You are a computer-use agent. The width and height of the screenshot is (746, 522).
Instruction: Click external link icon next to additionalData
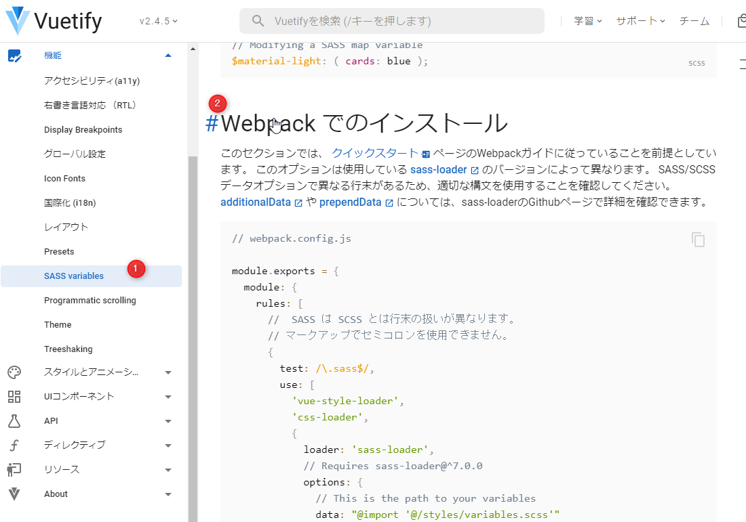point(298,203)
